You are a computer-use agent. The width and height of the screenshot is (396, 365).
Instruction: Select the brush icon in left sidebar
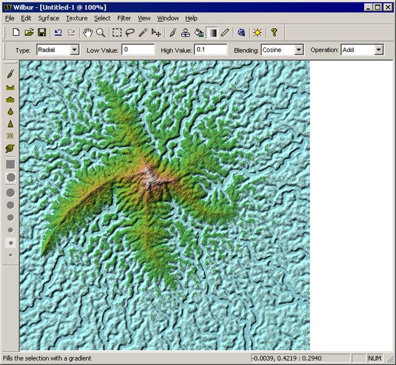[x=10, y=74]
